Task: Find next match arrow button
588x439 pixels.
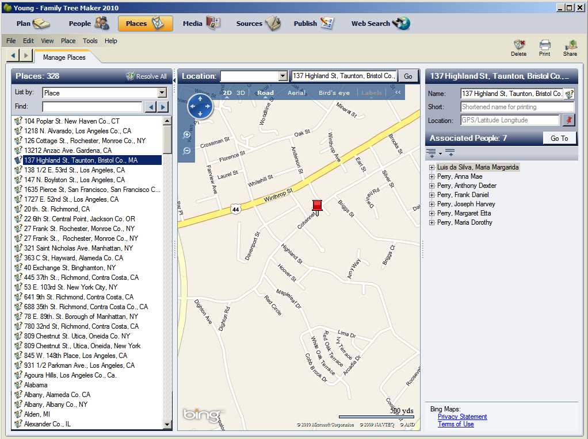Action: 163,107
